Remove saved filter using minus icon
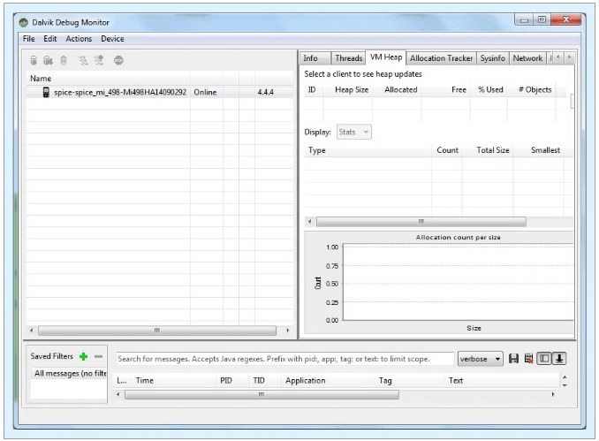This screenshot has height=441, width=599. [x=99, y=356]
